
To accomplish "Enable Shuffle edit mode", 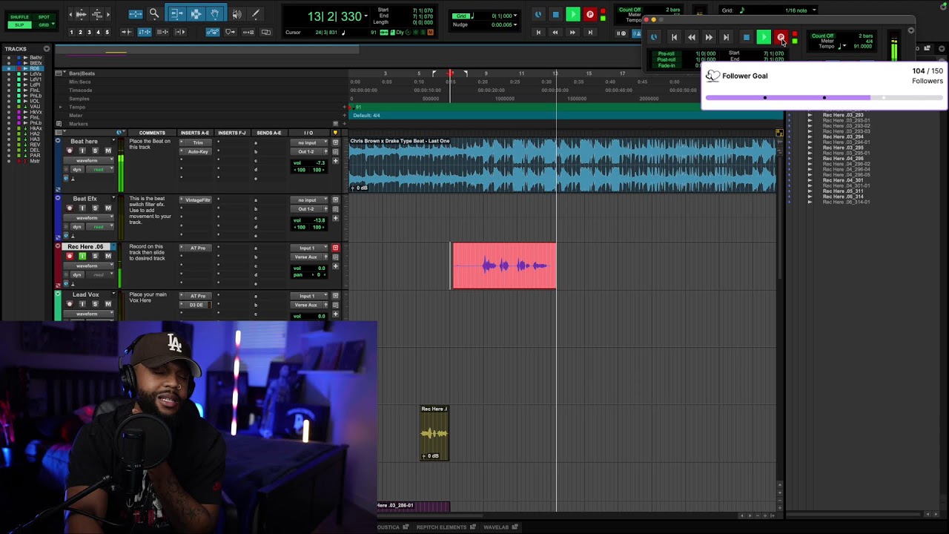I will [x=19, y=17].
